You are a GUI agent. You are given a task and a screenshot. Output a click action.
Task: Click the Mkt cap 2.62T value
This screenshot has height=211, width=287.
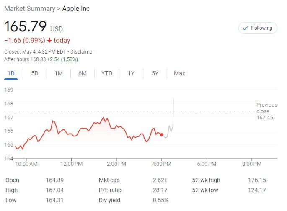click(x=160, y=180)
